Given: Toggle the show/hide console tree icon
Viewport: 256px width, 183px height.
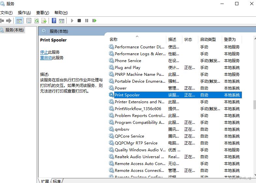Looking at the screenshot, I should click(19, 21).
